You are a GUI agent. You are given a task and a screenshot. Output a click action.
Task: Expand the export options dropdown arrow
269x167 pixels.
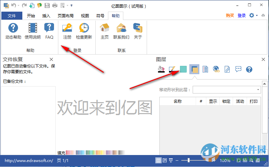tap(67, 6)
